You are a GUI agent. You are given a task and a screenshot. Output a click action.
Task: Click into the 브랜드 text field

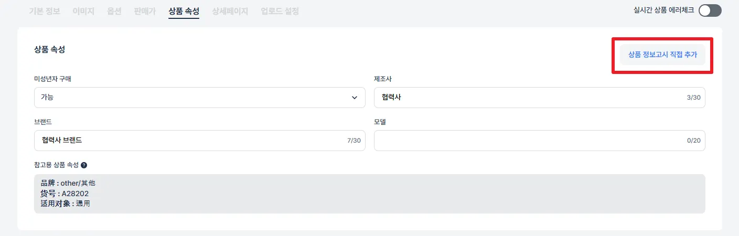point(189,141)
